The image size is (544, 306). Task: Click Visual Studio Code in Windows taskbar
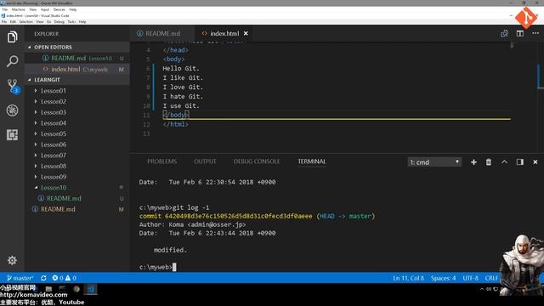(x=91, y=289)
